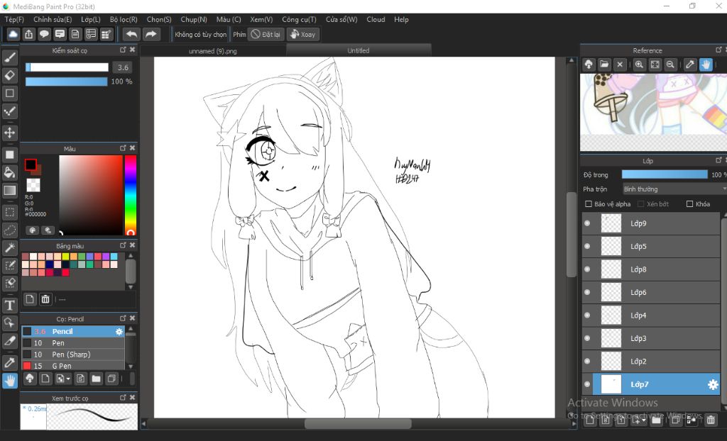Select the Eraser tool
This screenshot has height=441, width=727.
[10, 75]
